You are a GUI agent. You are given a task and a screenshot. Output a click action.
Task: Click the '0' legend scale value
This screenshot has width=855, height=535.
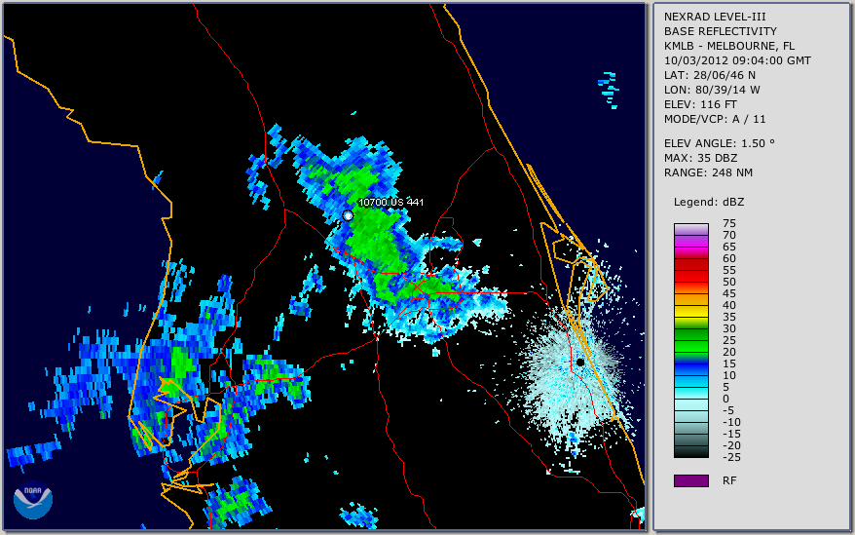pos(725,400)
